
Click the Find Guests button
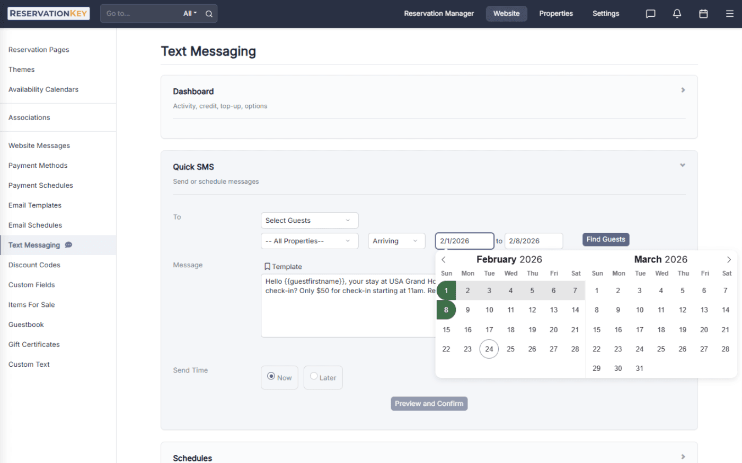[x=606, y=239]
